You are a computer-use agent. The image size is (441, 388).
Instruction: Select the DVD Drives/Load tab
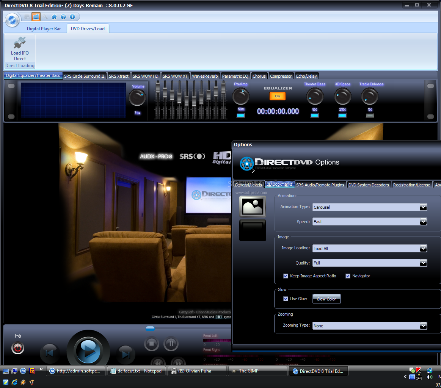[x=88, y=29]
